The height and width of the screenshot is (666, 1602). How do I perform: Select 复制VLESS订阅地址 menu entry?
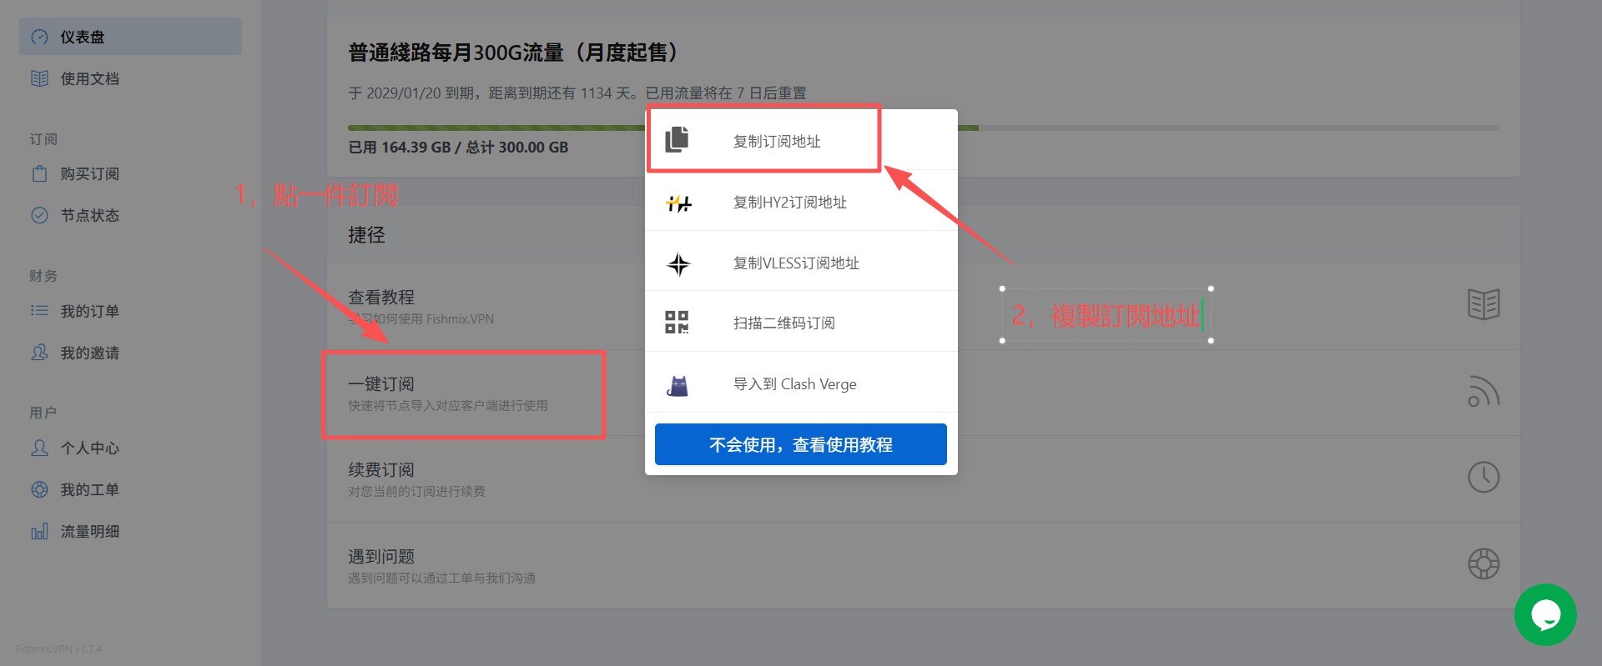pyautogui.click(x=795, y=263)
